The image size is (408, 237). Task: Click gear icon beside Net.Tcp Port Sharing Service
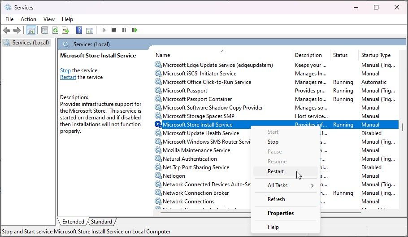pyautogui.click(x=158, y=167)
